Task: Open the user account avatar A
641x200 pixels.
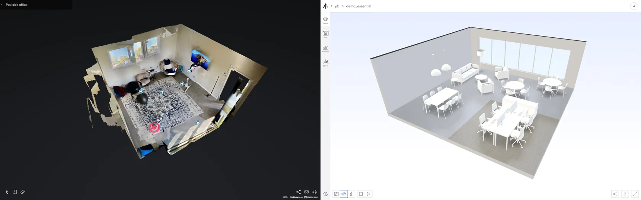Action: coord(634,6)
